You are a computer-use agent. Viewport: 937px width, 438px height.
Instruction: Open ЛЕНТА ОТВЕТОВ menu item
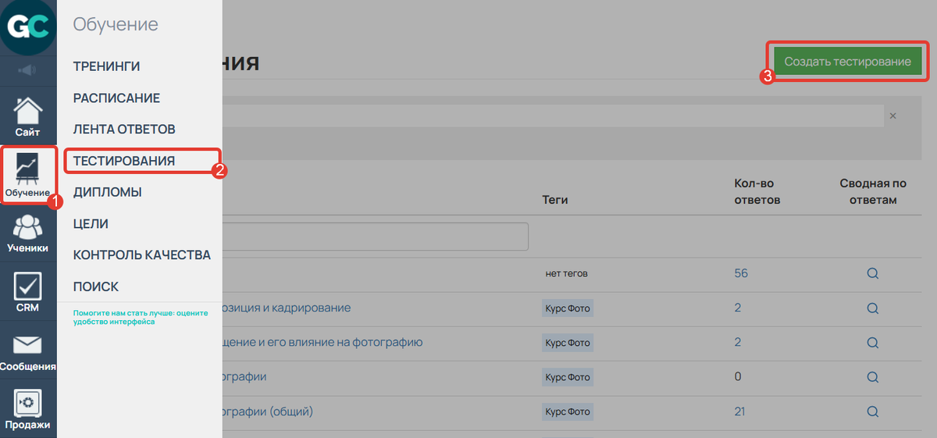124,129
